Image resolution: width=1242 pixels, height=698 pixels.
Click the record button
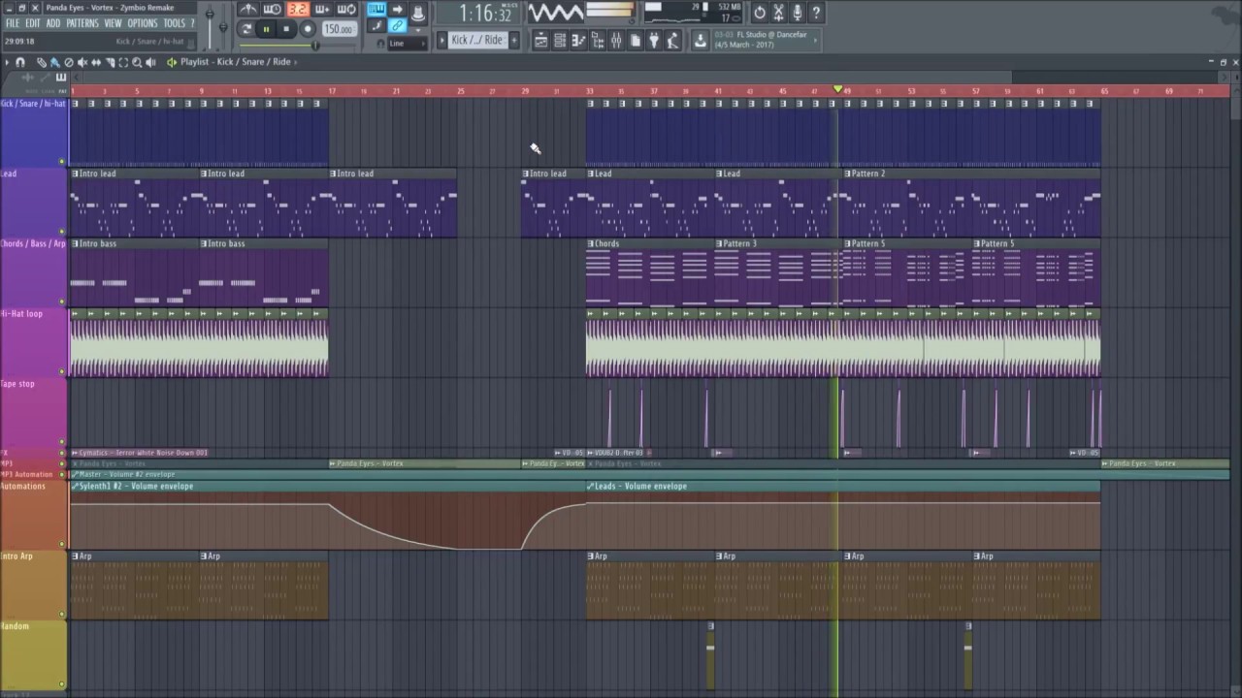[x=308, y=29]
